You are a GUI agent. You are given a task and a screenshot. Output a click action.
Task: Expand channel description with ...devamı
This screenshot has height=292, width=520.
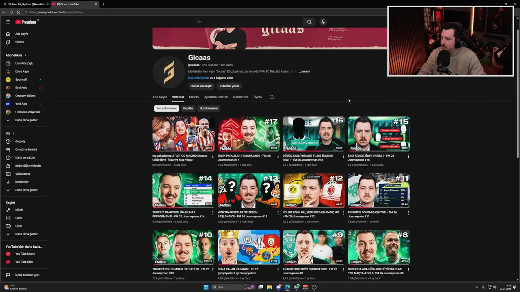pyautogui.click(x=304, y=71)
